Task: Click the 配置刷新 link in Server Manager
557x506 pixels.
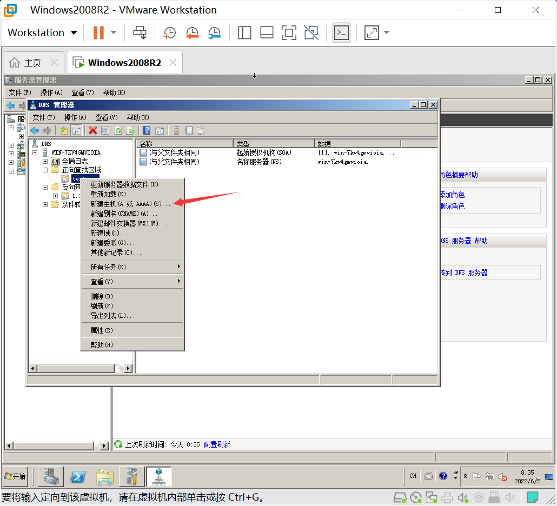Action: 217,444
